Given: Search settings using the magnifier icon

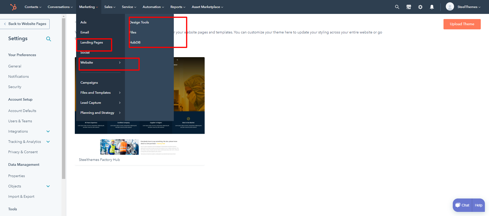Looking at the screenshot, I should tap(48, 39).
